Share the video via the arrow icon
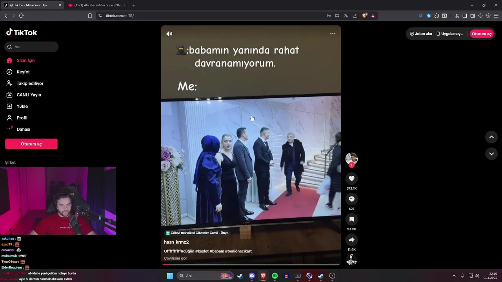Viewport: 502px width, 282px height. click(351, 240)
